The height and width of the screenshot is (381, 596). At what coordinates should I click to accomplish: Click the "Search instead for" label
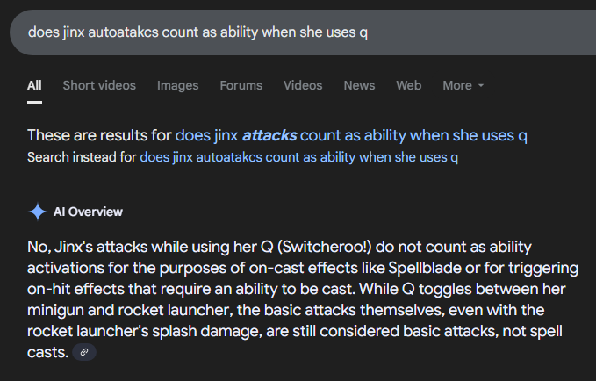pyautogui.click(x=82, y=158)
